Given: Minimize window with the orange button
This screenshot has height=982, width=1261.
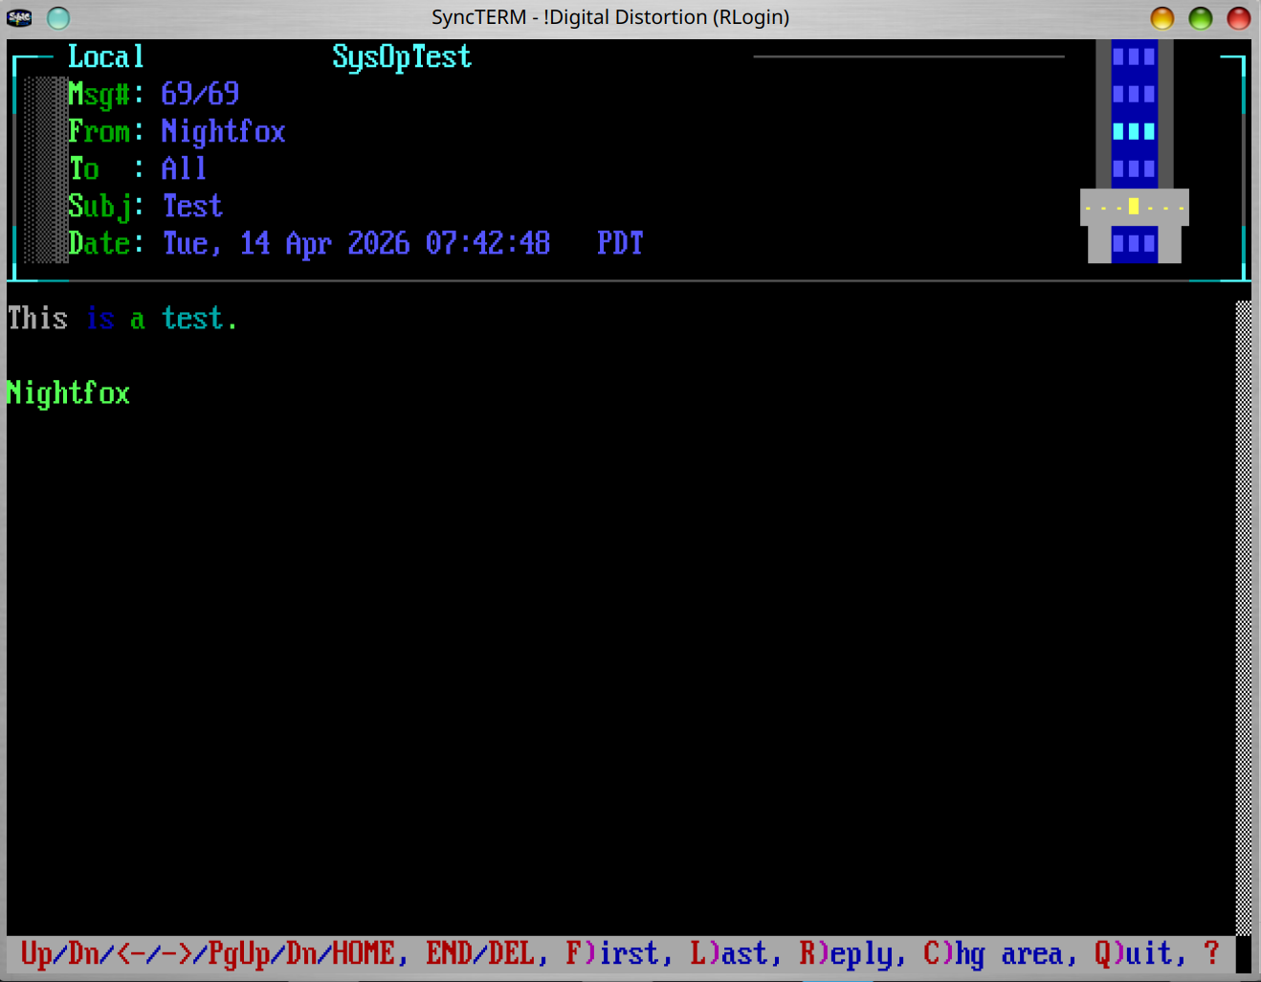Looking at the screenshot, I should pos(1161,18).
